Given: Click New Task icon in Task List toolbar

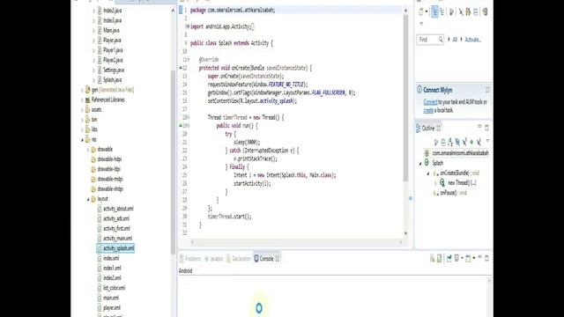Looking at the screenshot, I should [x=421, y=11].
